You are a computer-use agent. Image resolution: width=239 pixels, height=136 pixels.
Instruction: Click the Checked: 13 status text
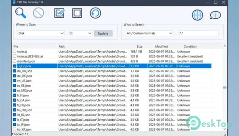(20, 134)
